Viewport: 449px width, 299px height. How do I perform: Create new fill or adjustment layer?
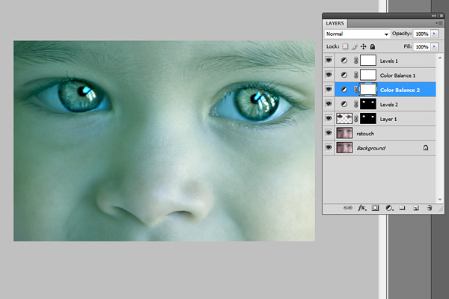point(388,208)
